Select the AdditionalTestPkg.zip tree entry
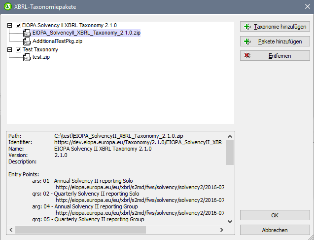This screenshot has height=240, width=314. (57, 41)
